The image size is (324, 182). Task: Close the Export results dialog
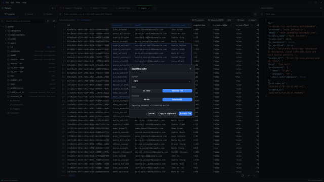click(190, 69)
